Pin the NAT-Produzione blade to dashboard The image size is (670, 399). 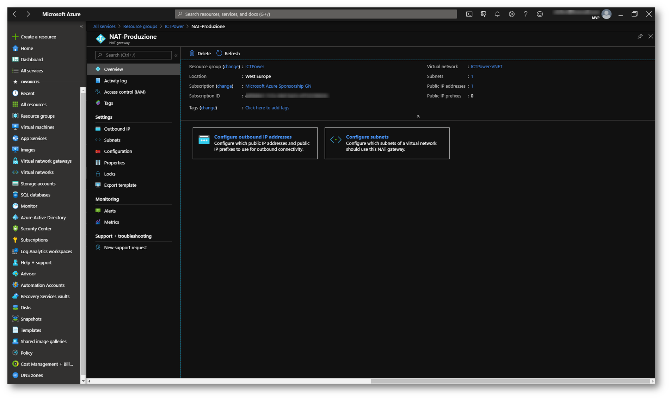640,36
